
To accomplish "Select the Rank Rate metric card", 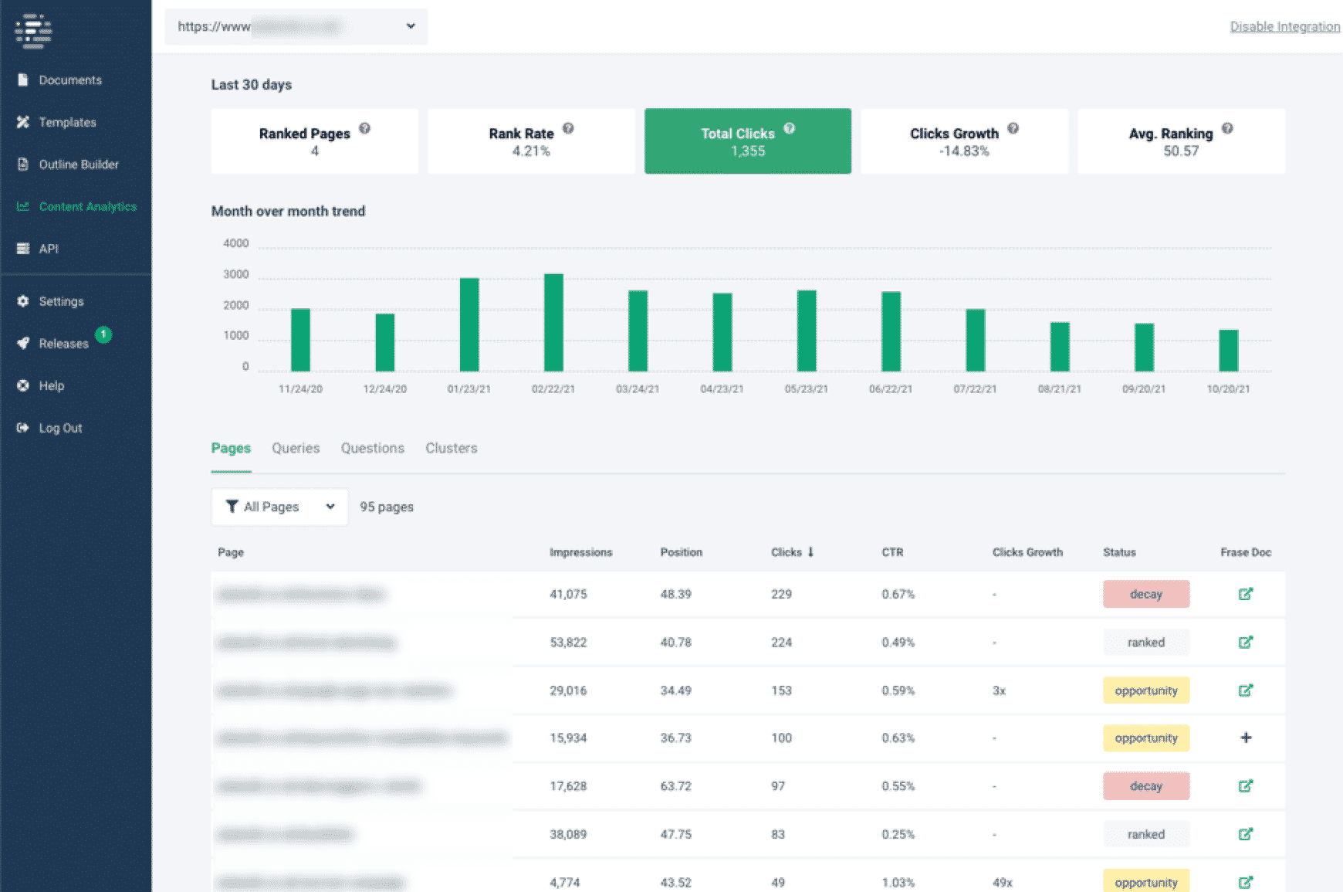I will tap(531, 141).
